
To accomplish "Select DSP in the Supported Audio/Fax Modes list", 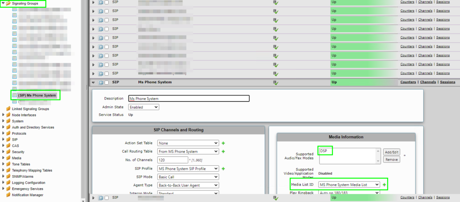I will click(x=323, y=151).
